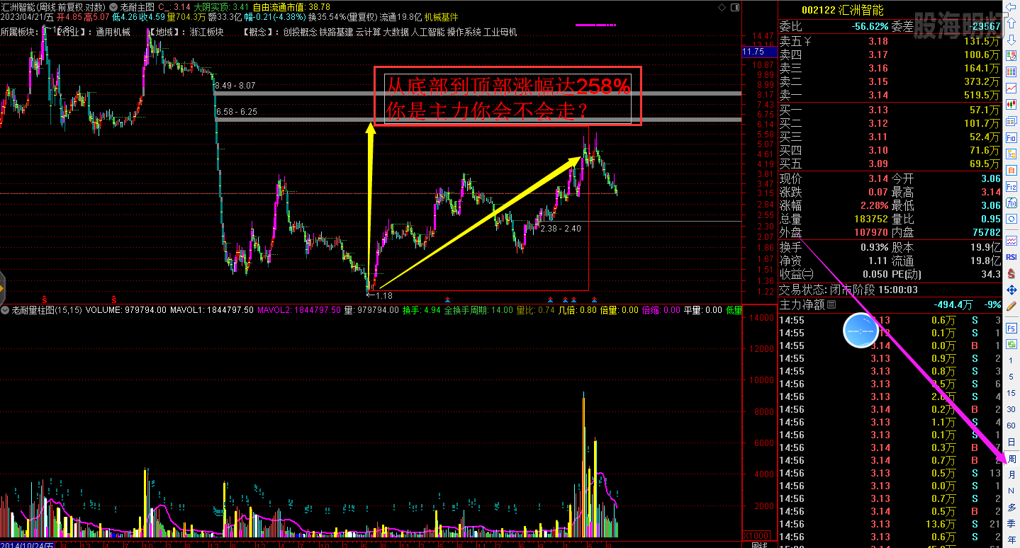
Task: Expand the 老耐量柱图 volume indicator dropdown
Action: point(5,310)
